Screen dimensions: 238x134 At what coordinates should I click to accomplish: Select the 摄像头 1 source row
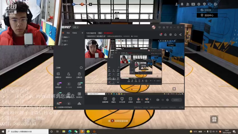pos(65,37)
